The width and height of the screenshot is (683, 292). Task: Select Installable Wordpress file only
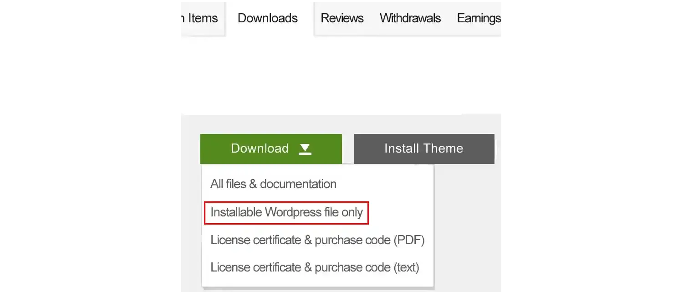click(x=286, y=212)
